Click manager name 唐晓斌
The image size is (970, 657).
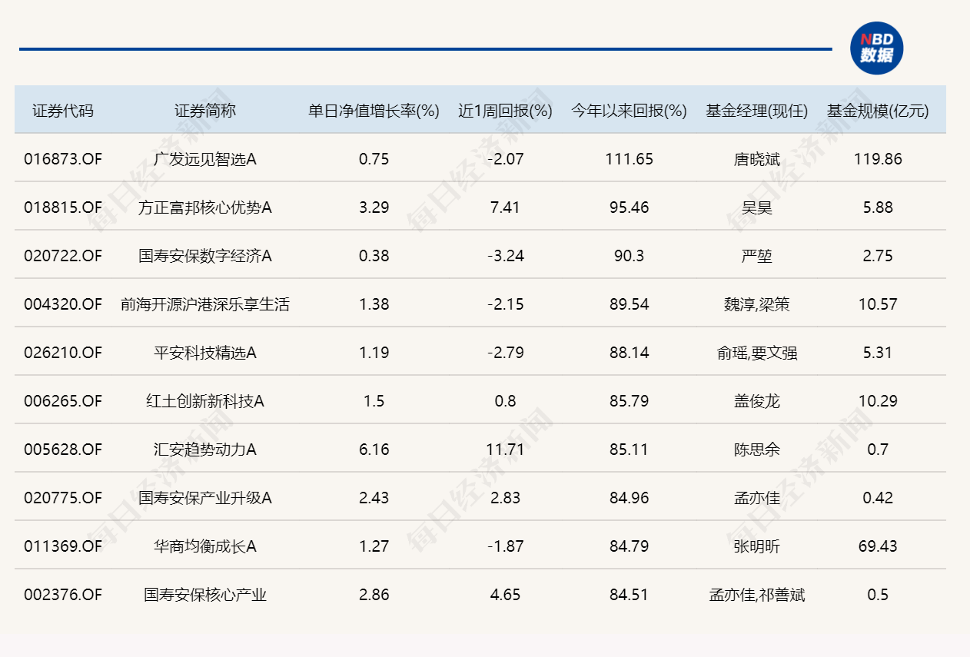[x=756, y=159]
